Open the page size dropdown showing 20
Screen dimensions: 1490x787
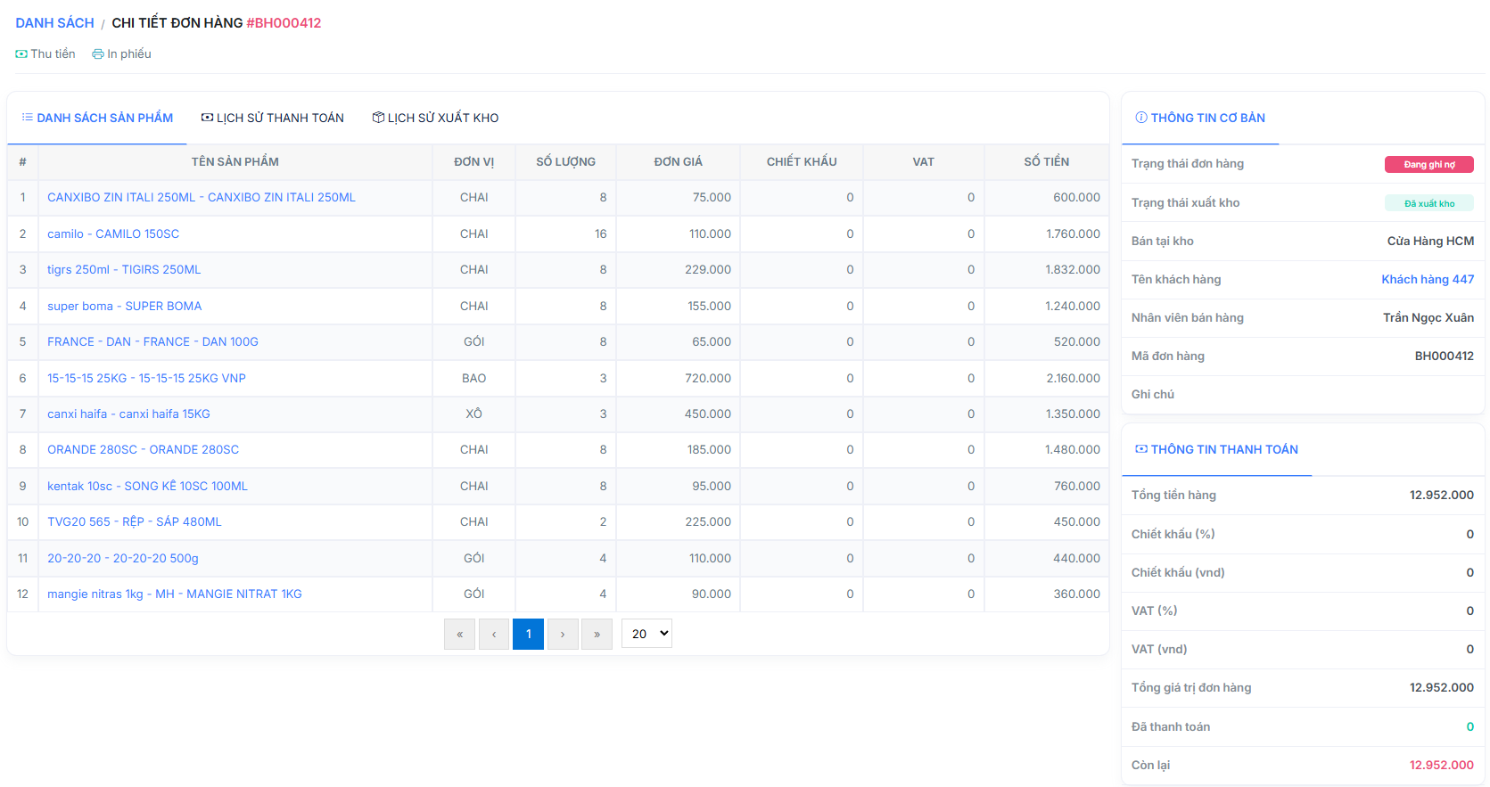click(647, 634)
